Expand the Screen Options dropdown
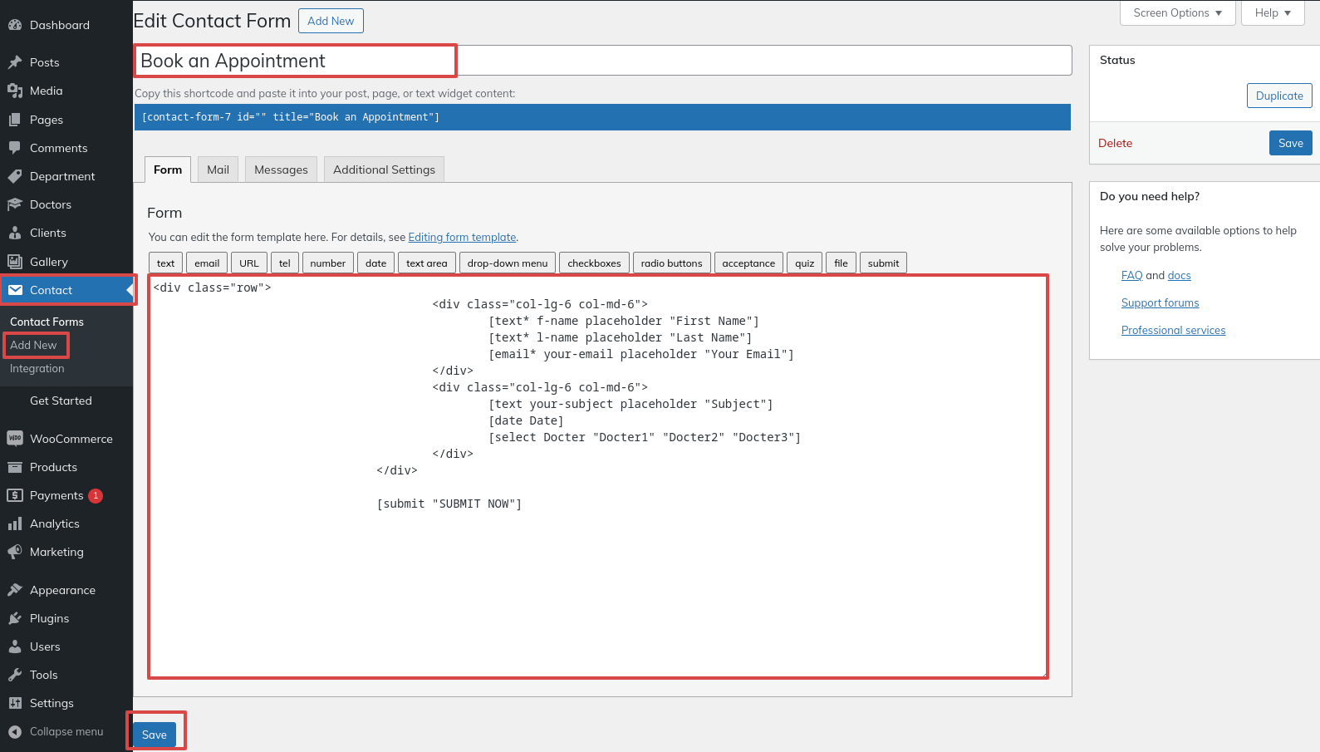The width and height of the screenshot is (1320, 752). [x=1177, y=12]
